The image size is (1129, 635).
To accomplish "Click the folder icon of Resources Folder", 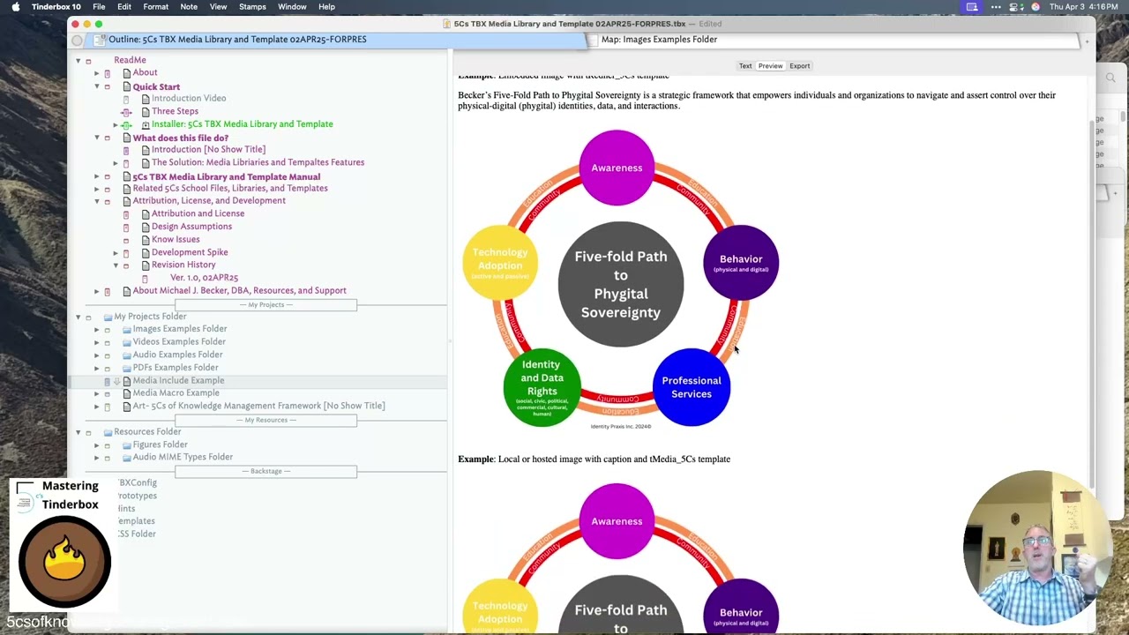I will click(x=108, y=432).
